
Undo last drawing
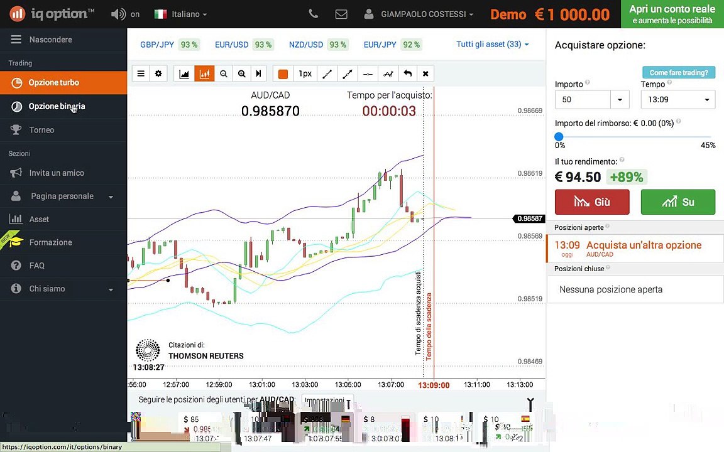407,74
